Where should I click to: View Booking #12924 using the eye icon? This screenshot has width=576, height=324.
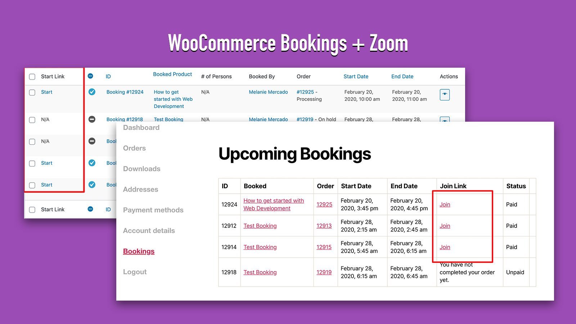[x=445, y=95]
